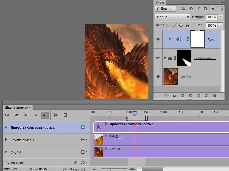Lock image pixels brush icon
229x171 pixels.
(x=174, y=25)
